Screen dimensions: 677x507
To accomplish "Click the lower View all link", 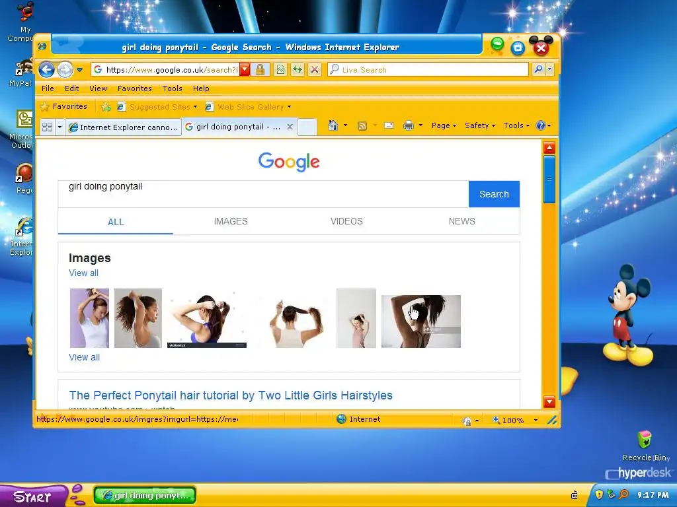I will pos(84,357).
